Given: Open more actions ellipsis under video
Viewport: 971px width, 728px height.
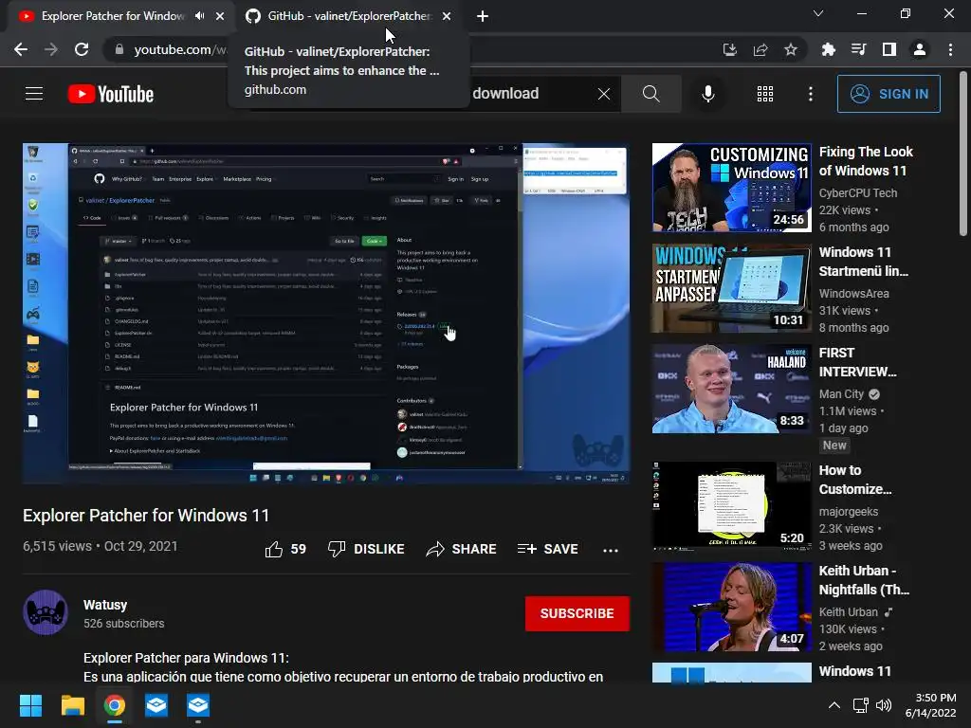Looking at the screenshot, I should click(x=611, y=550).
